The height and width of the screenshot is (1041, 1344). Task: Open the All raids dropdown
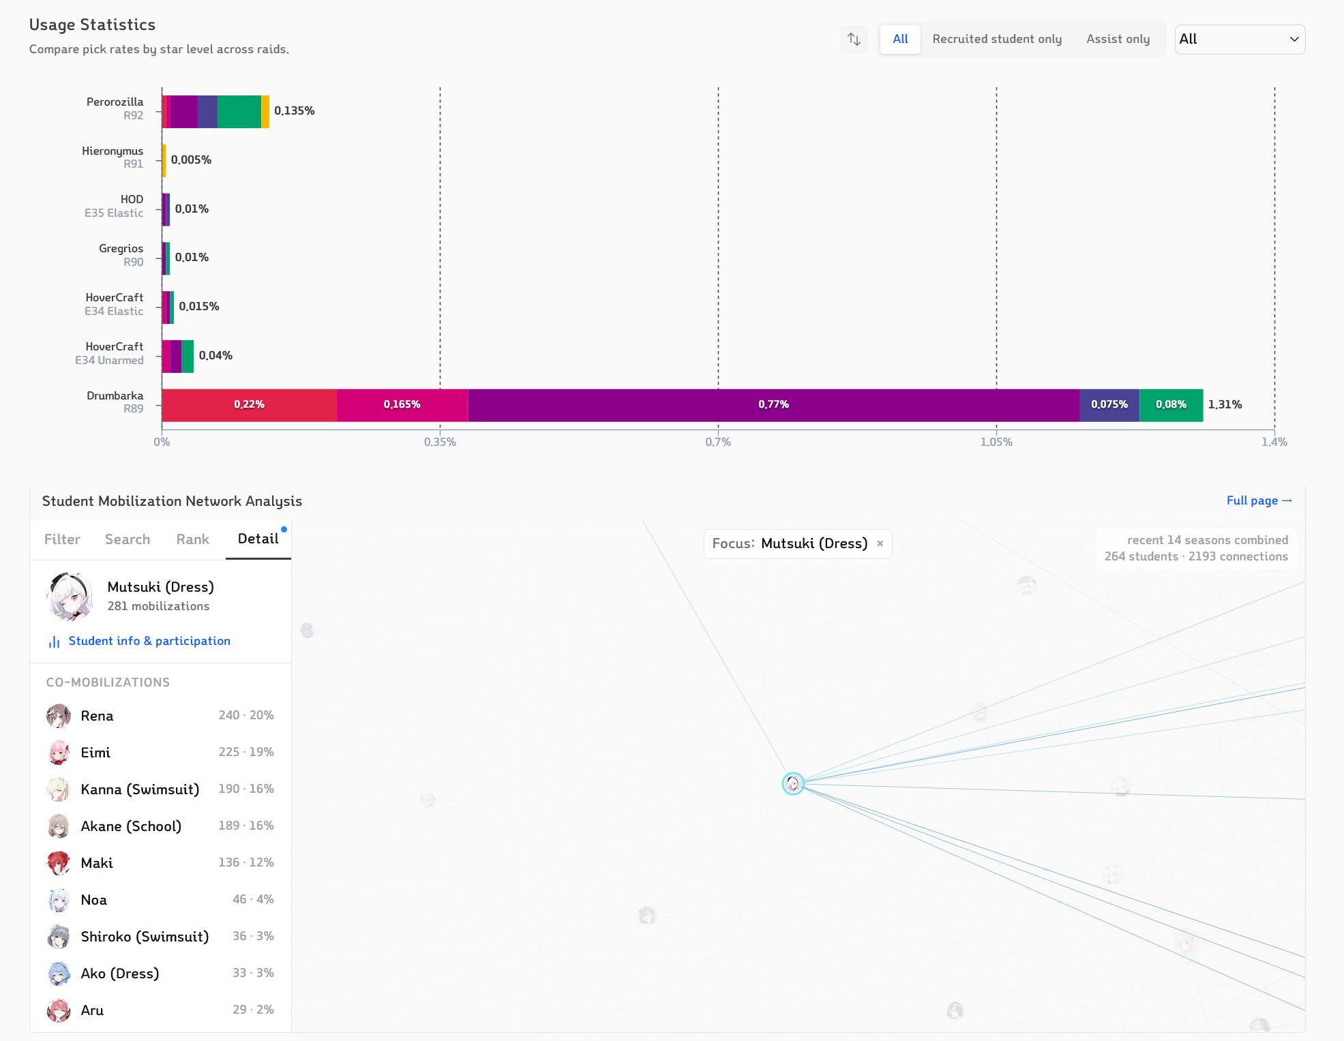pyautogui.click(x=1239, y=40)
